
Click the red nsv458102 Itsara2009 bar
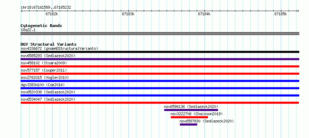click(x=160, y=66)
